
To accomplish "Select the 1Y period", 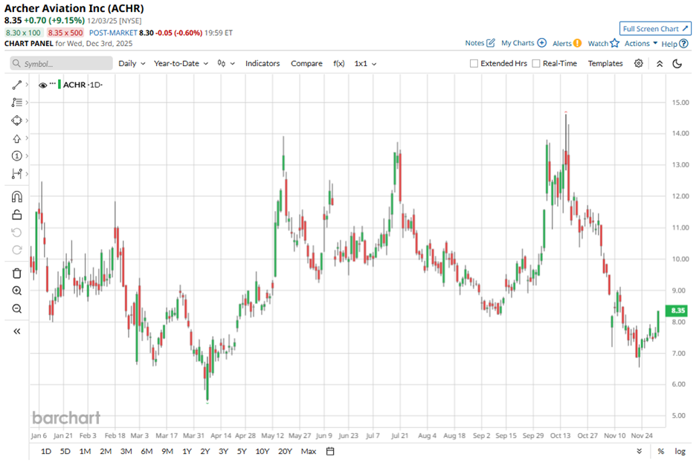I will [x=187, y=451].
